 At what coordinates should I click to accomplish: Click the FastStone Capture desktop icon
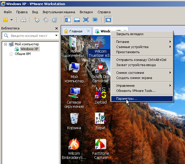pos(101,149)
